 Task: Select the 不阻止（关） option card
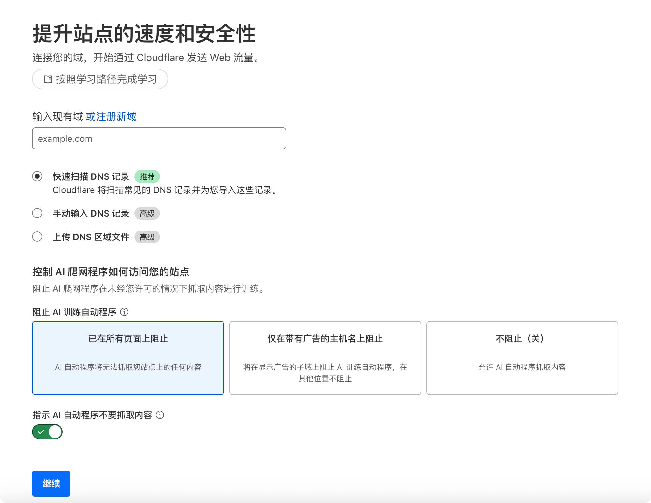[522, 358]
